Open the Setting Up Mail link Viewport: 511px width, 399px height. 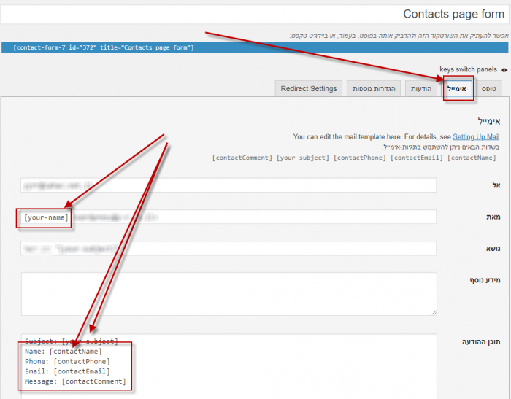tap(476, 136)
